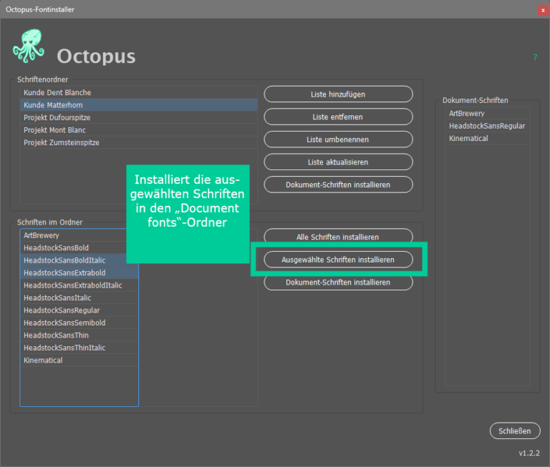Select folder Projekt Mont Blanc
The height and width of the screenshot is (467, 550).
pos(138,130)
